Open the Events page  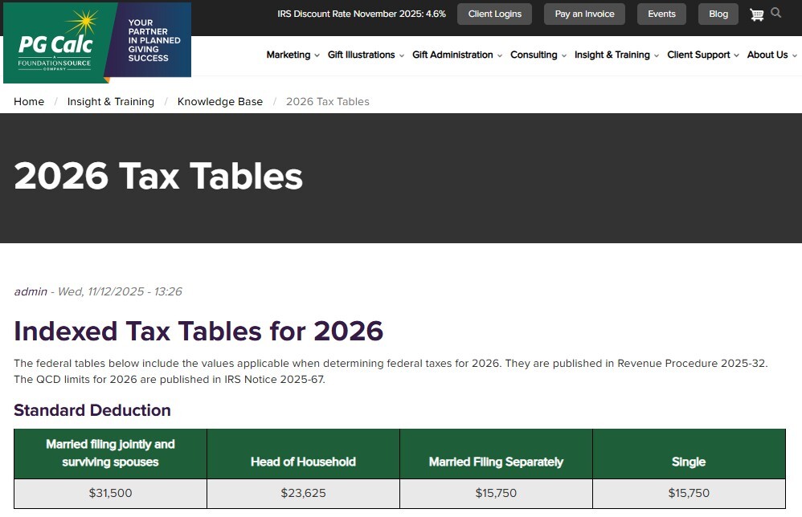click(x=661, y=14)
